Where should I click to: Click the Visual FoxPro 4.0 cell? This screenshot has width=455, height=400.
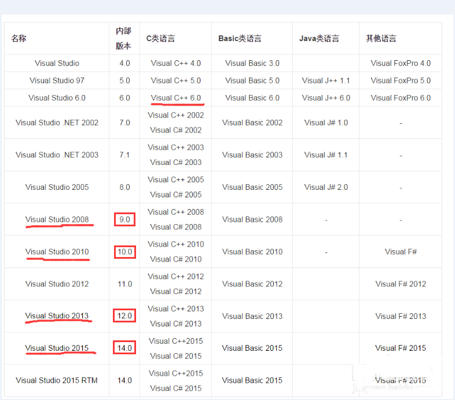[x=401, y=63]
